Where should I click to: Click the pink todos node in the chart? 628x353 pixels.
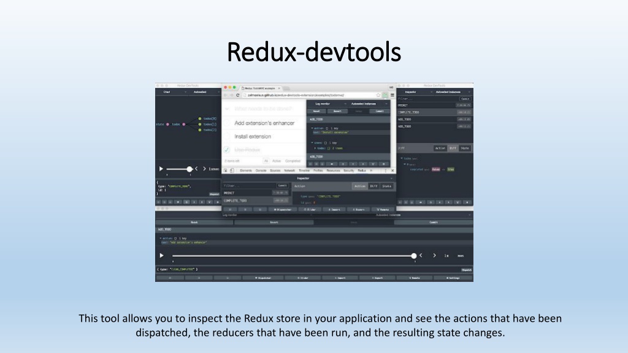[x=184, y=124]
